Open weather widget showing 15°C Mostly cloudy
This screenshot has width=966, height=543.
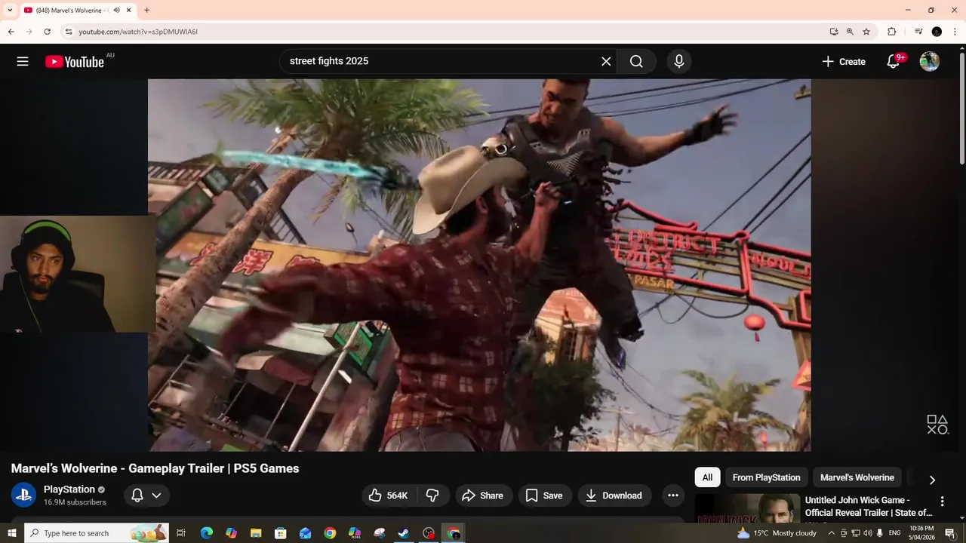[777, 533]
